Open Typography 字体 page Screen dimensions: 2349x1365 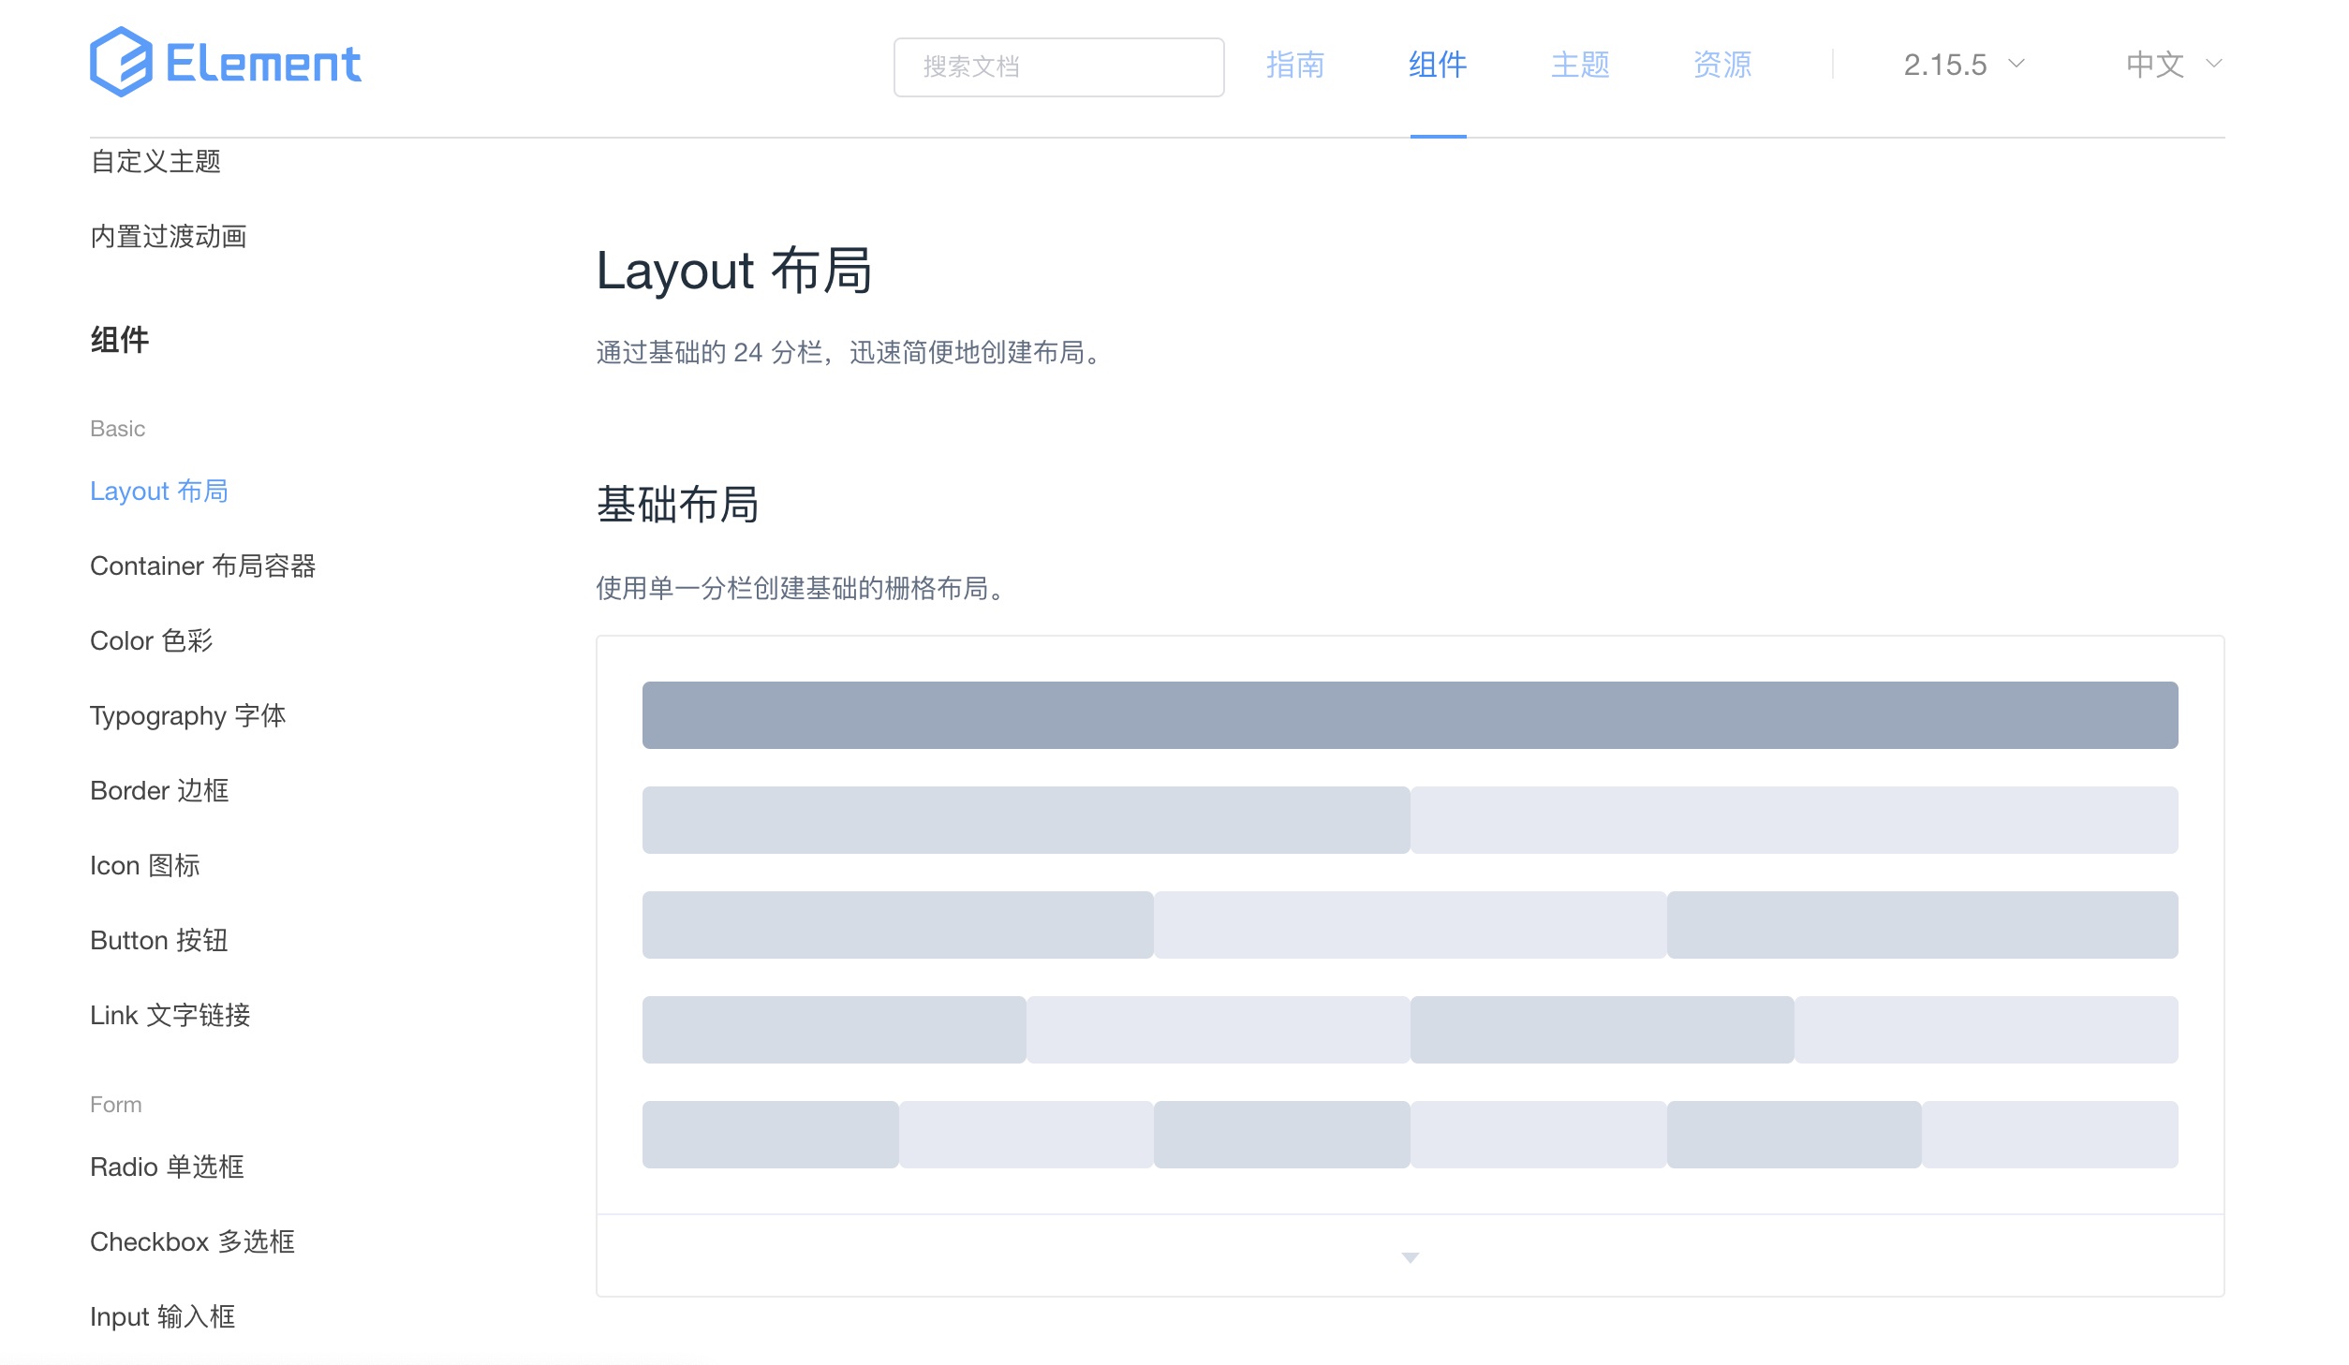[188, 715]
